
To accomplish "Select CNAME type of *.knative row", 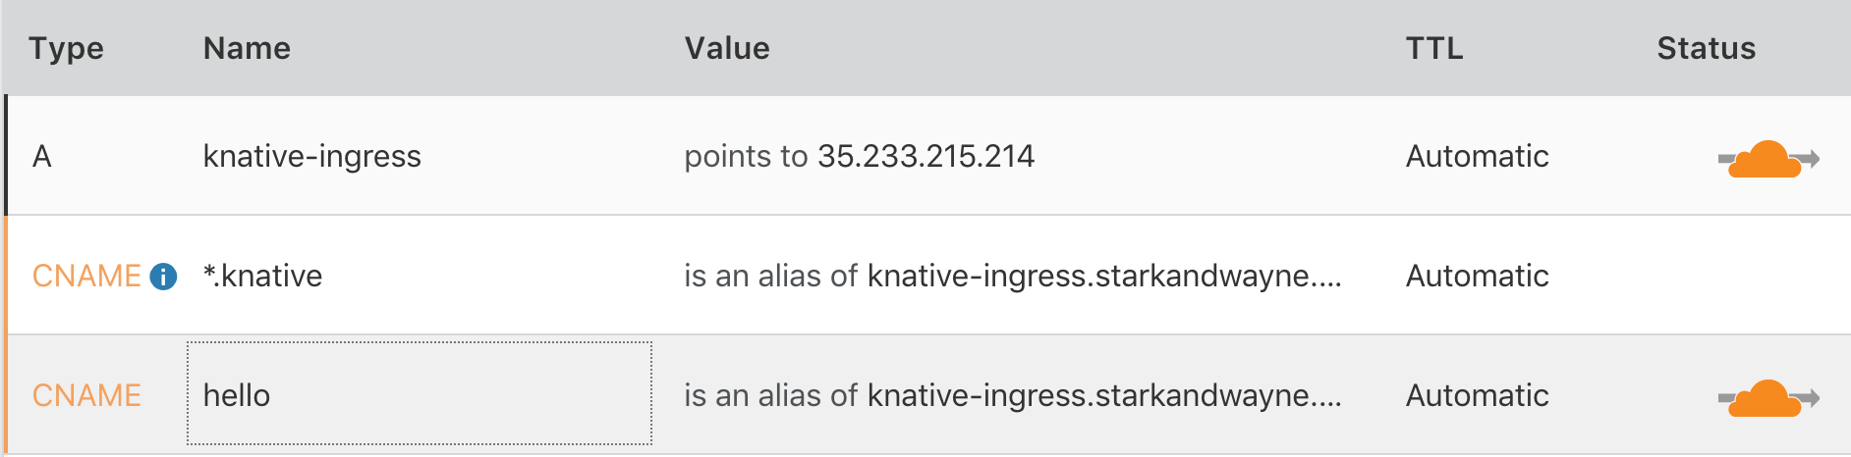I will coord(86,276).
